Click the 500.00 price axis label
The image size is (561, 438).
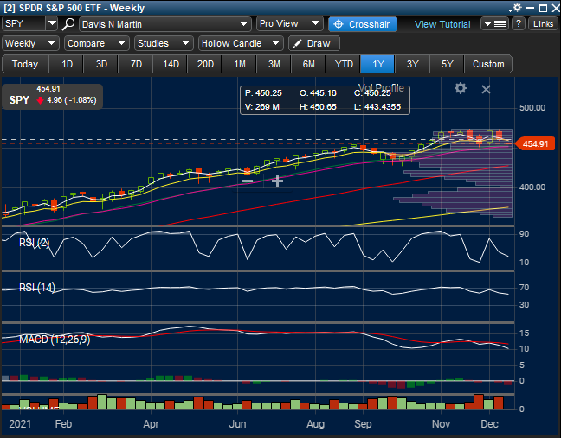pos(532,108)
